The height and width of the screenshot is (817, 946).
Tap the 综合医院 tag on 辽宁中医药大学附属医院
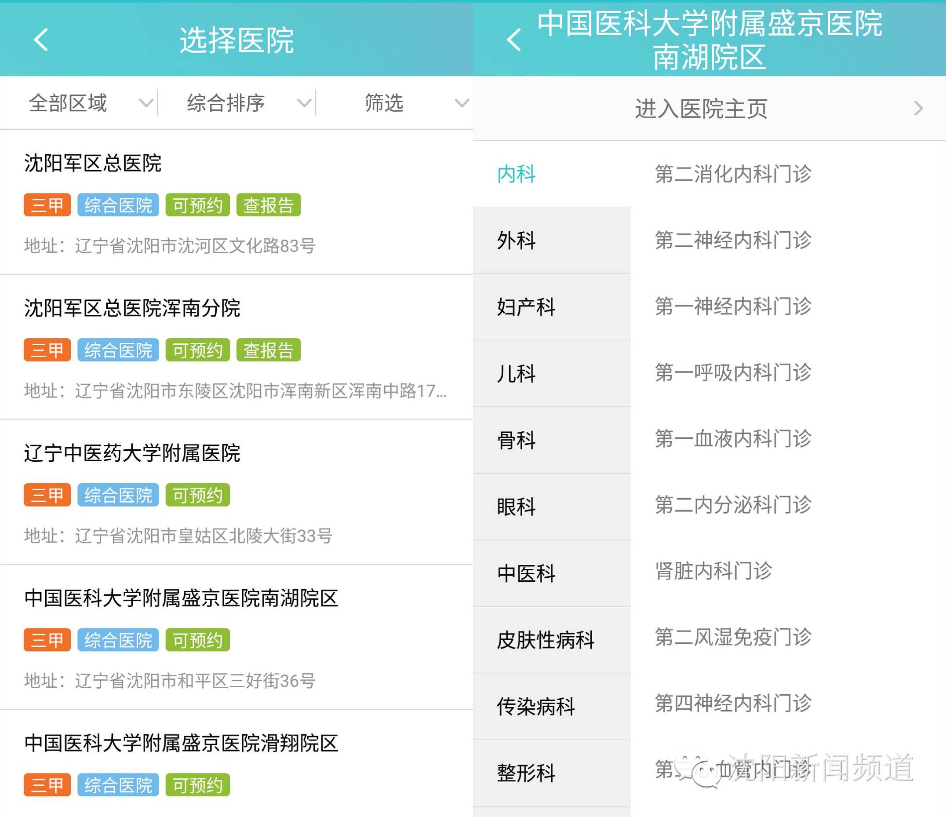click(118, 495)
